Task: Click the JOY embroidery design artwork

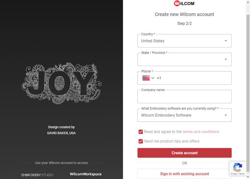Action: [x=62, y=83]
